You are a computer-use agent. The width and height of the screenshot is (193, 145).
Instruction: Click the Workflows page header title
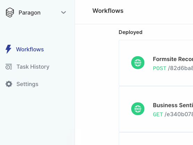[108, 11]
